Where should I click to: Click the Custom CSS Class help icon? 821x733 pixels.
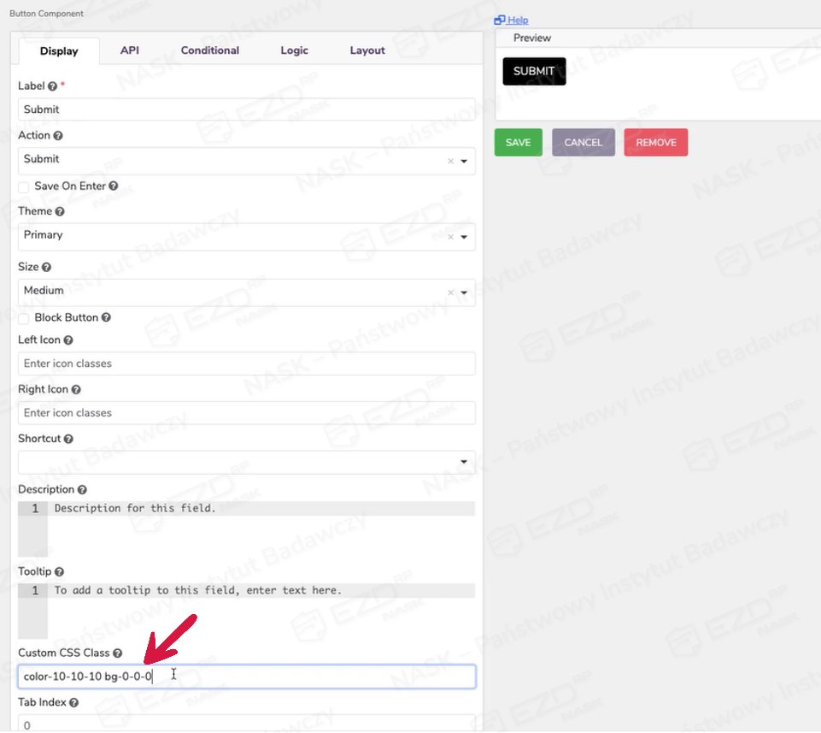[x=118, y=653]
